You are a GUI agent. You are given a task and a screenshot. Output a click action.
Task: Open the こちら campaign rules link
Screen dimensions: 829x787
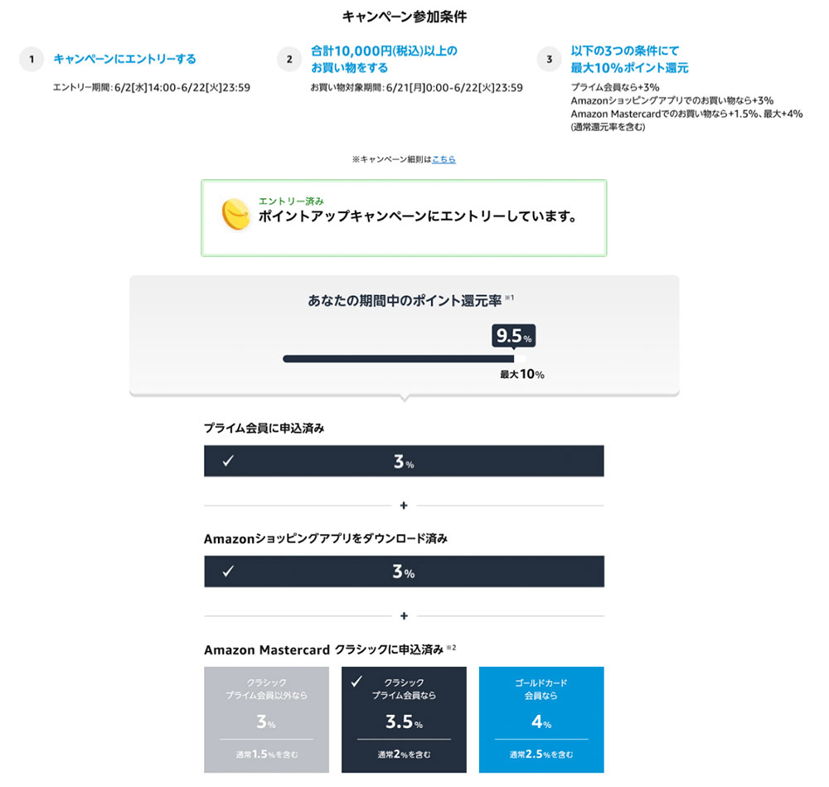click(x=444, y=159)
